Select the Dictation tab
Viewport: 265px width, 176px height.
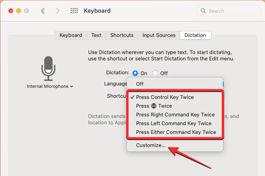click(x=195, y=35)
